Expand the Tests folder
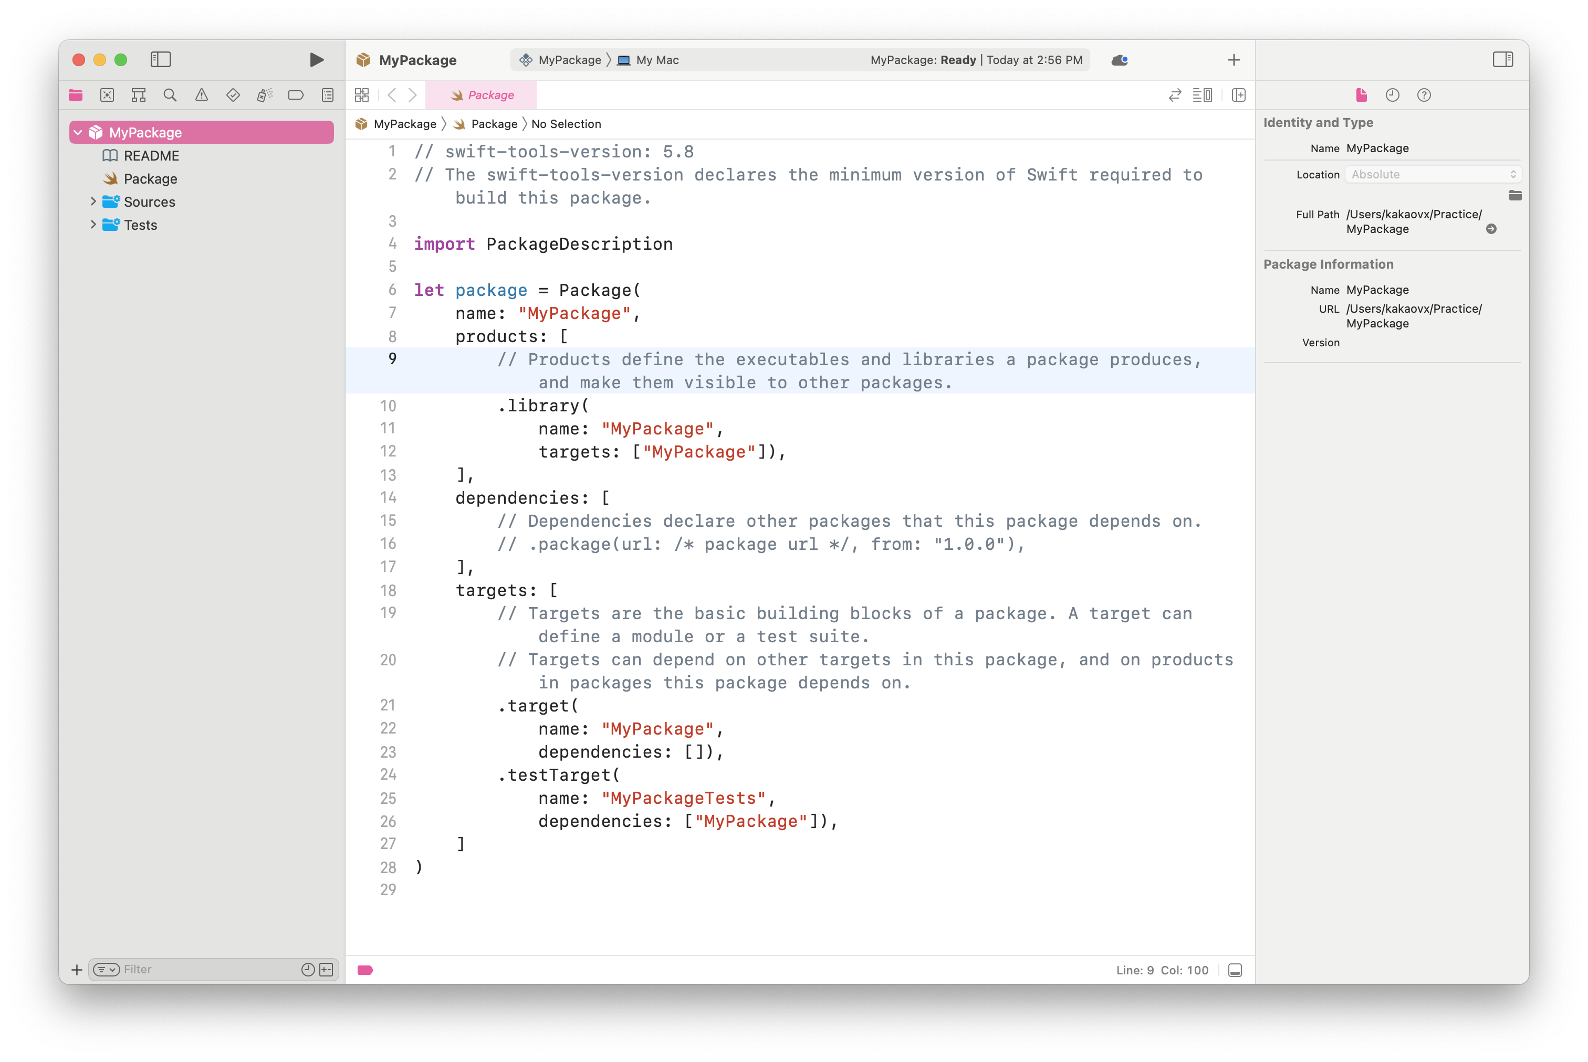 click(93, 225)
